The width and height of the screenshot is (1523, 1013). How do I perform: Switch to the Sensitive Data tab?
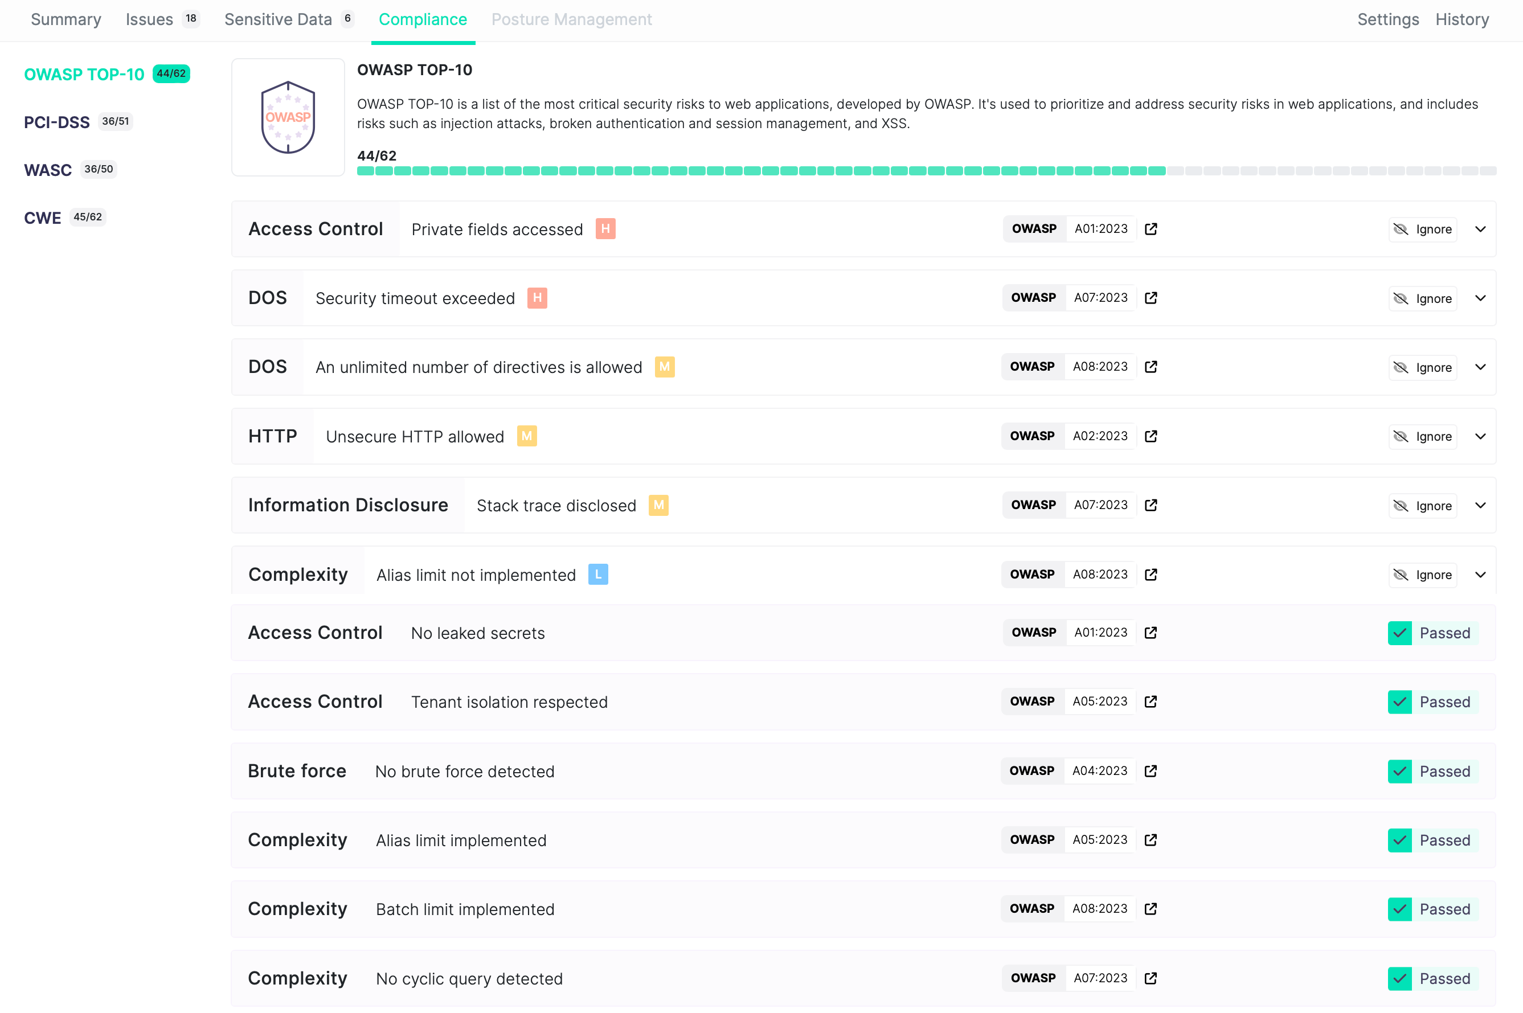point(277,19)
